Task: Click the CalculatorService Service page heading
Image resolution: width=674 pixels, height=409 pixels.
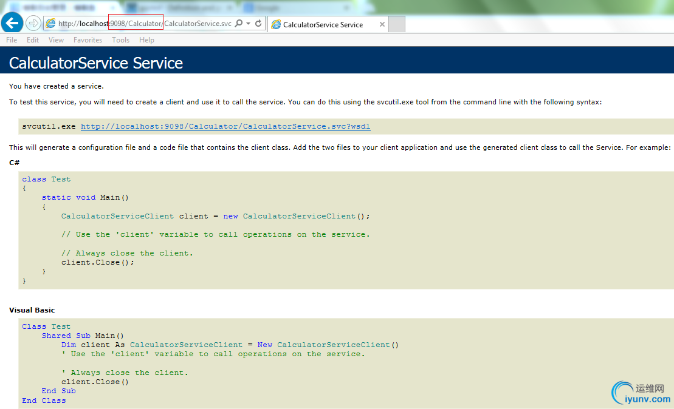Action: click(x=96, y=63)
